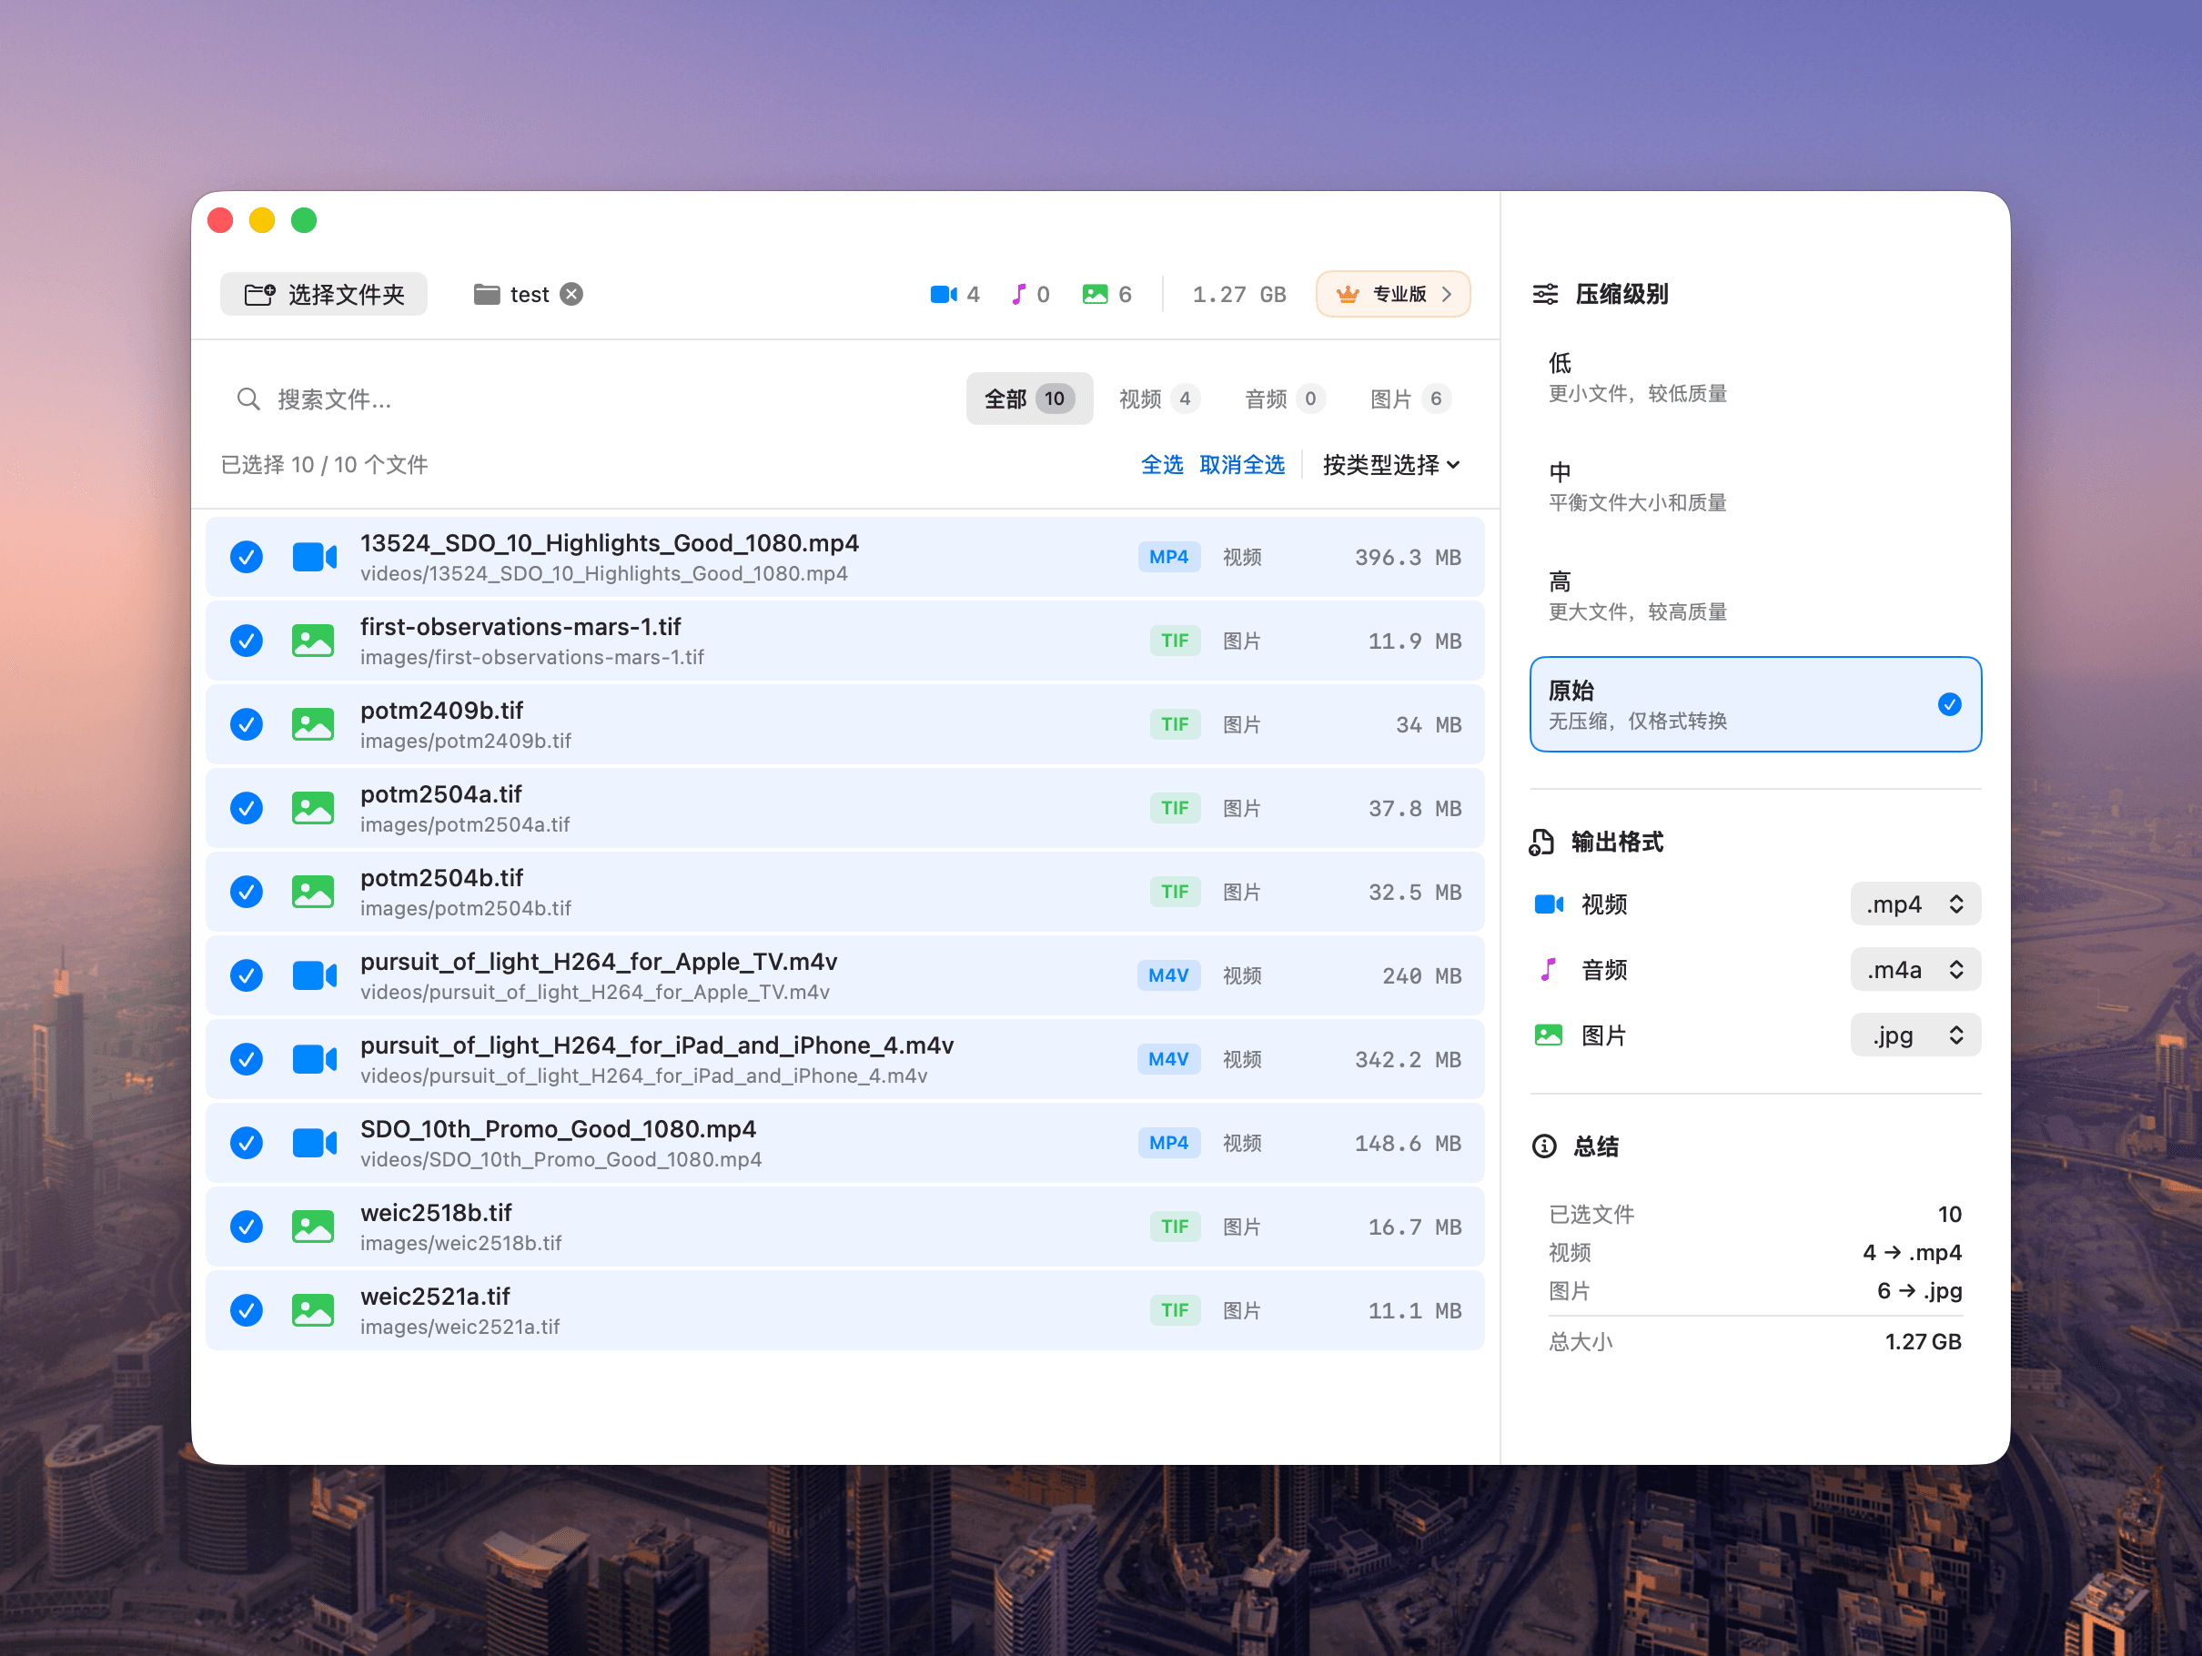Click the video count camera icon in header
2202x1656 pixels.
coord(944,295)
